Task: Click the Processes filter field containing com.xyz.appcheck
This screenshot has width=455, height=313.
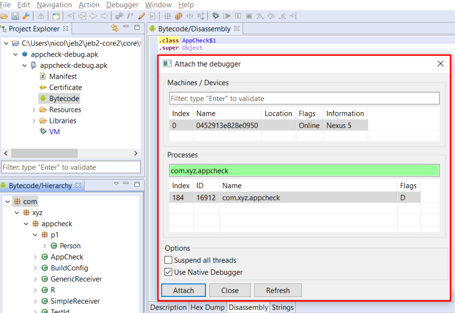Action: click(304, 171)
